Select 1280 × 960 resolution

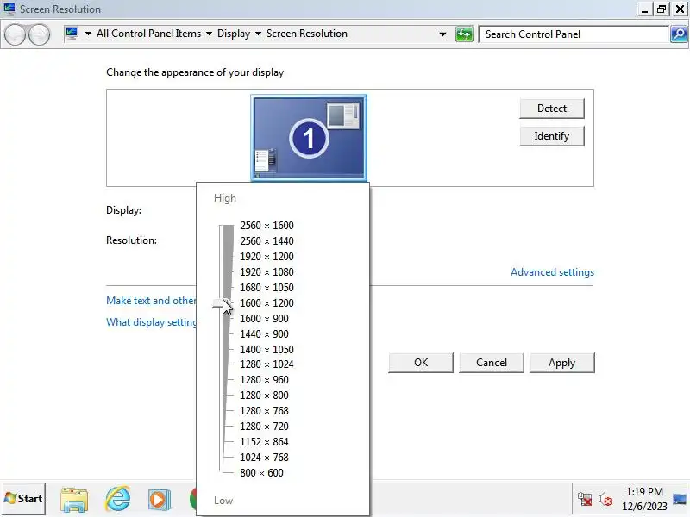pos(264,379)
